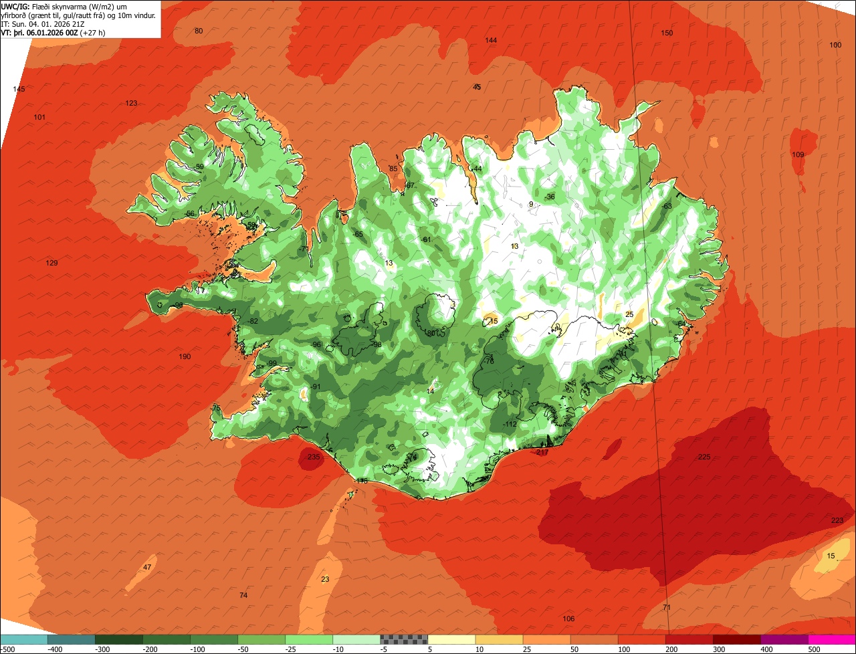Click the title line 'UWC/IG: Flæði skynvarma (W/m2) um'
856x654 pixels.
(x=64, y=6)
